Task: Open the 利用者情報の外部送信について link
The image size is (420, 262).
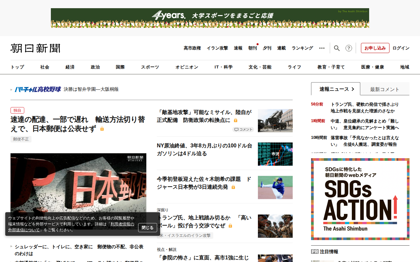Action: pos(122,224)
